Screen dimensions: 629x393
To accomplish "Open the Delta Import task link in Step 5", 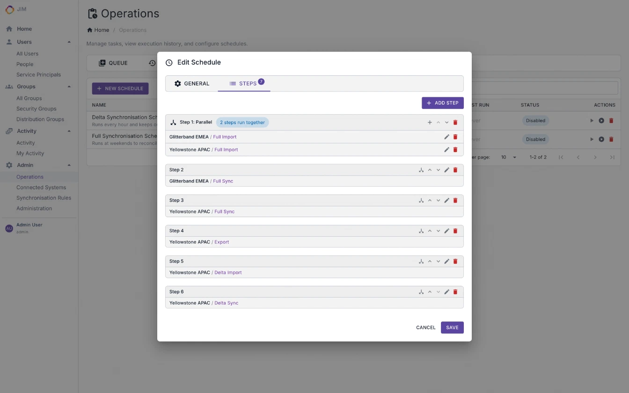I will point(228,272).
